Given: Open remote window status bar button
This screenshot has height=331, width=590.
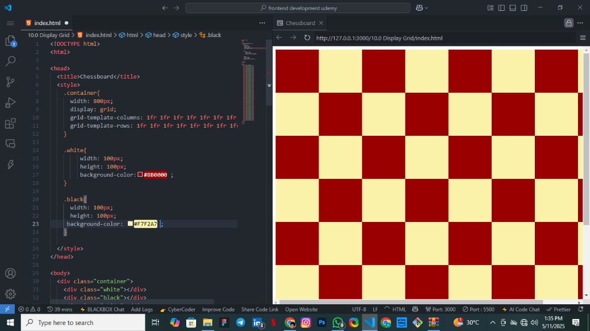Looking at the screenshot, I should point(7,309).
